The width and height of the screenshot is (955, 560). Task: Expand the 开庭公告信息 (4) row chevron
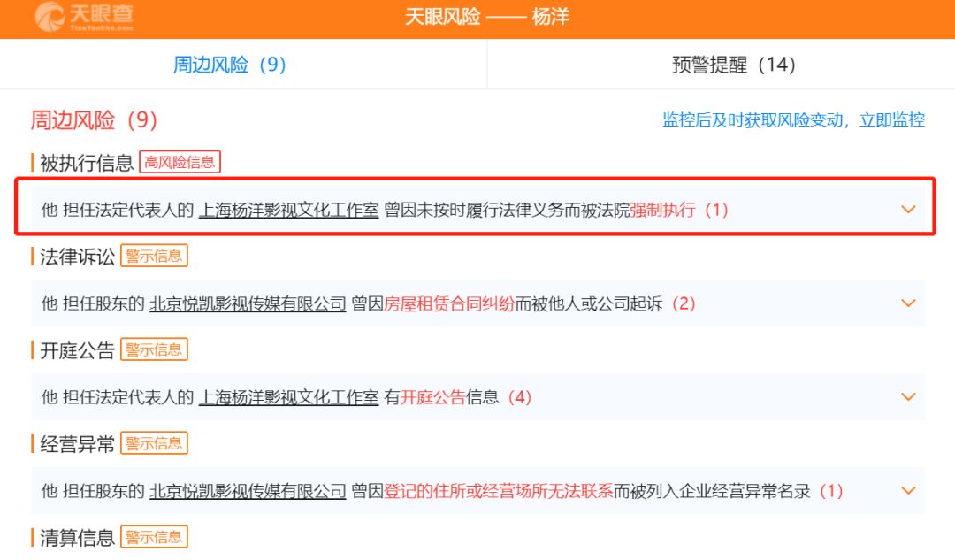pyautogui.click(x=908, y=397)
